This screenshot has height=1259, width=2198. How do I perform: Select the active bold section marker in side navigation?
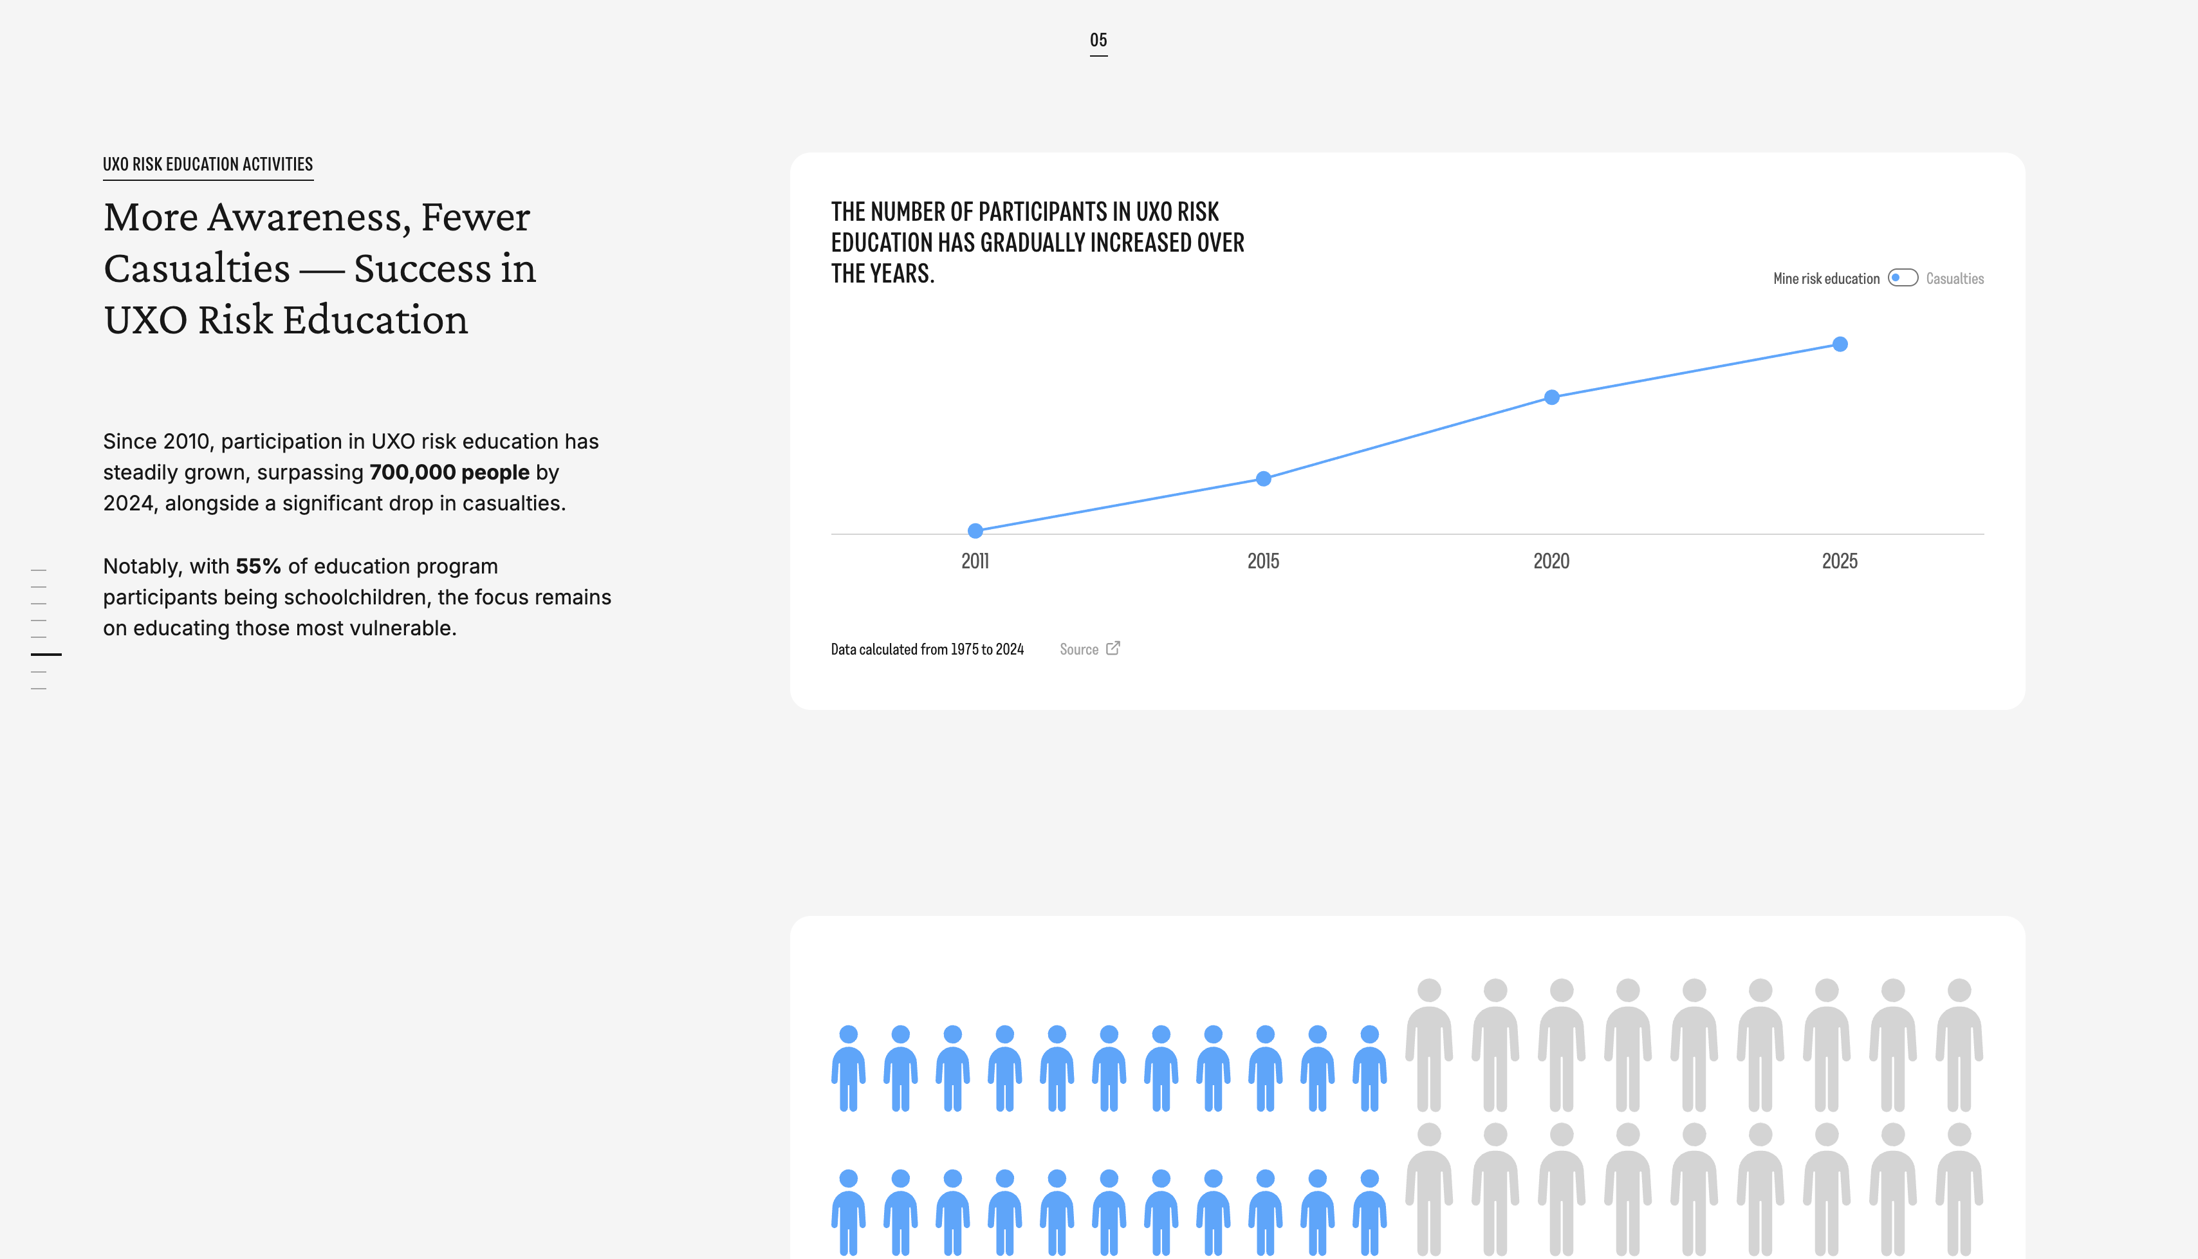pyautogui.click(x=46, y=655)
